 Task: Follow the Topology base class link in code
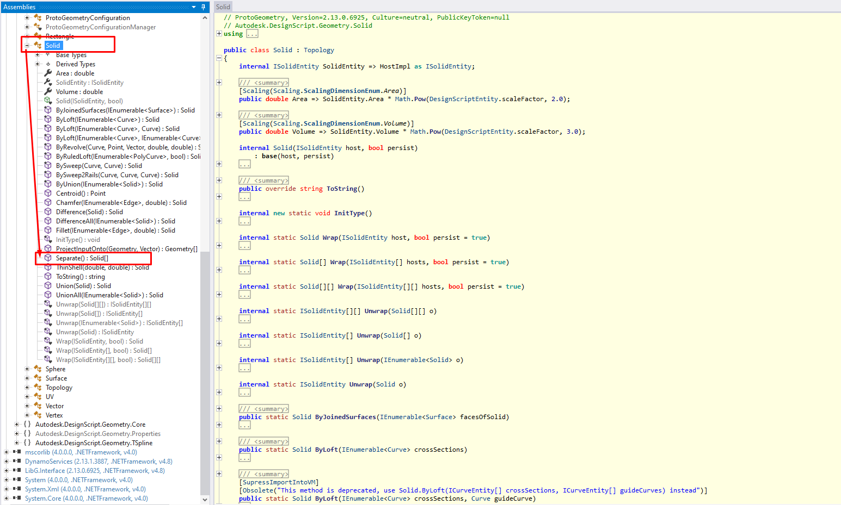coord(318,50)
